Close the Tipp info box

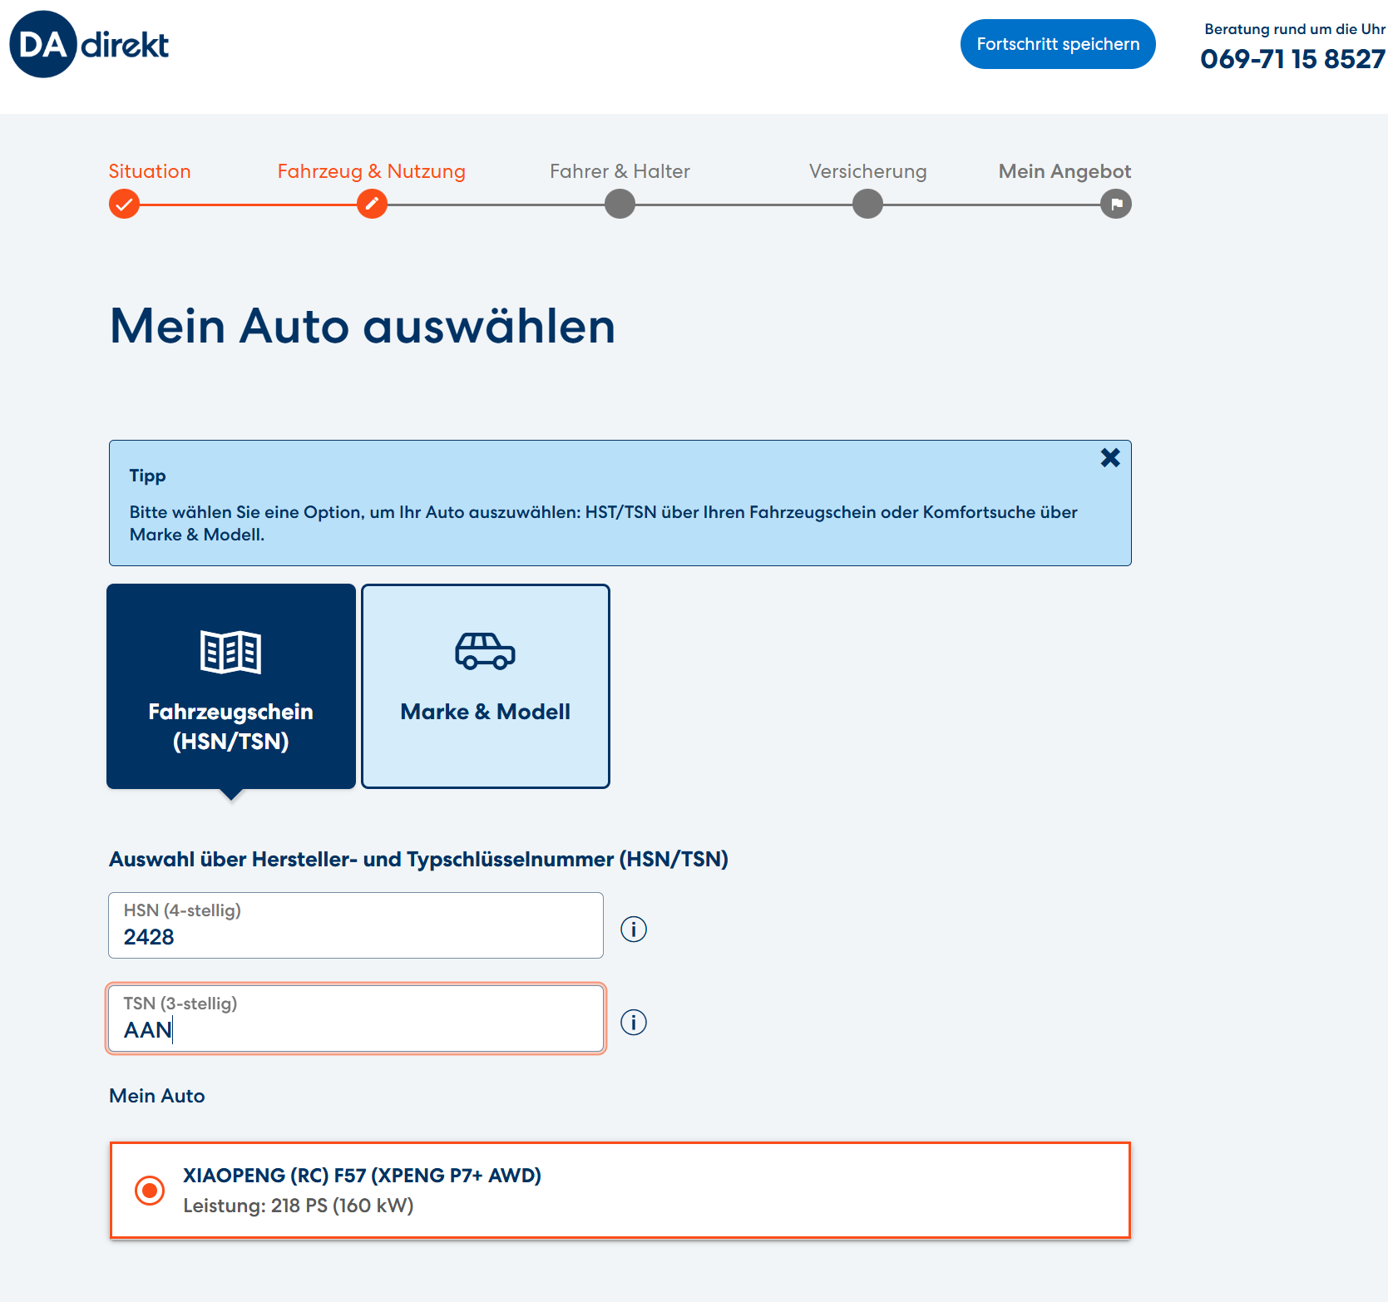pyautogui.click(x=1110, y=458)
